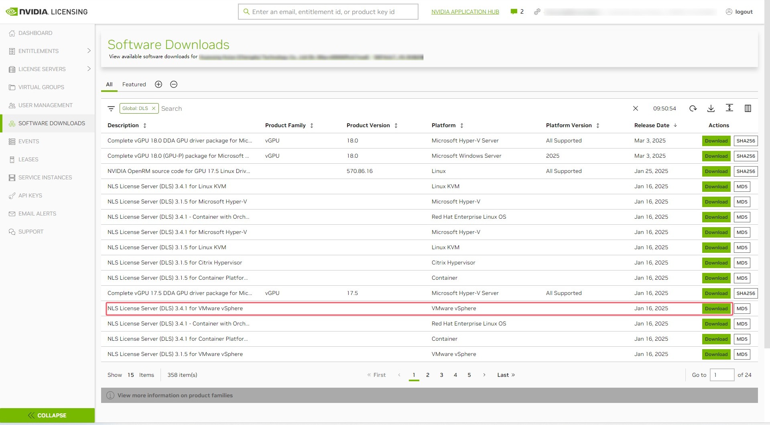Clear search with the X icon
The height and width of the screenshot is (425, 770).
point(636,108)
